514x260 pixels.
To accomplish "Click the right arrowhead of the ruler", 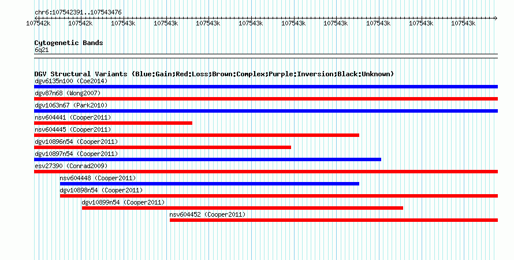I will [x=496, y=18].
